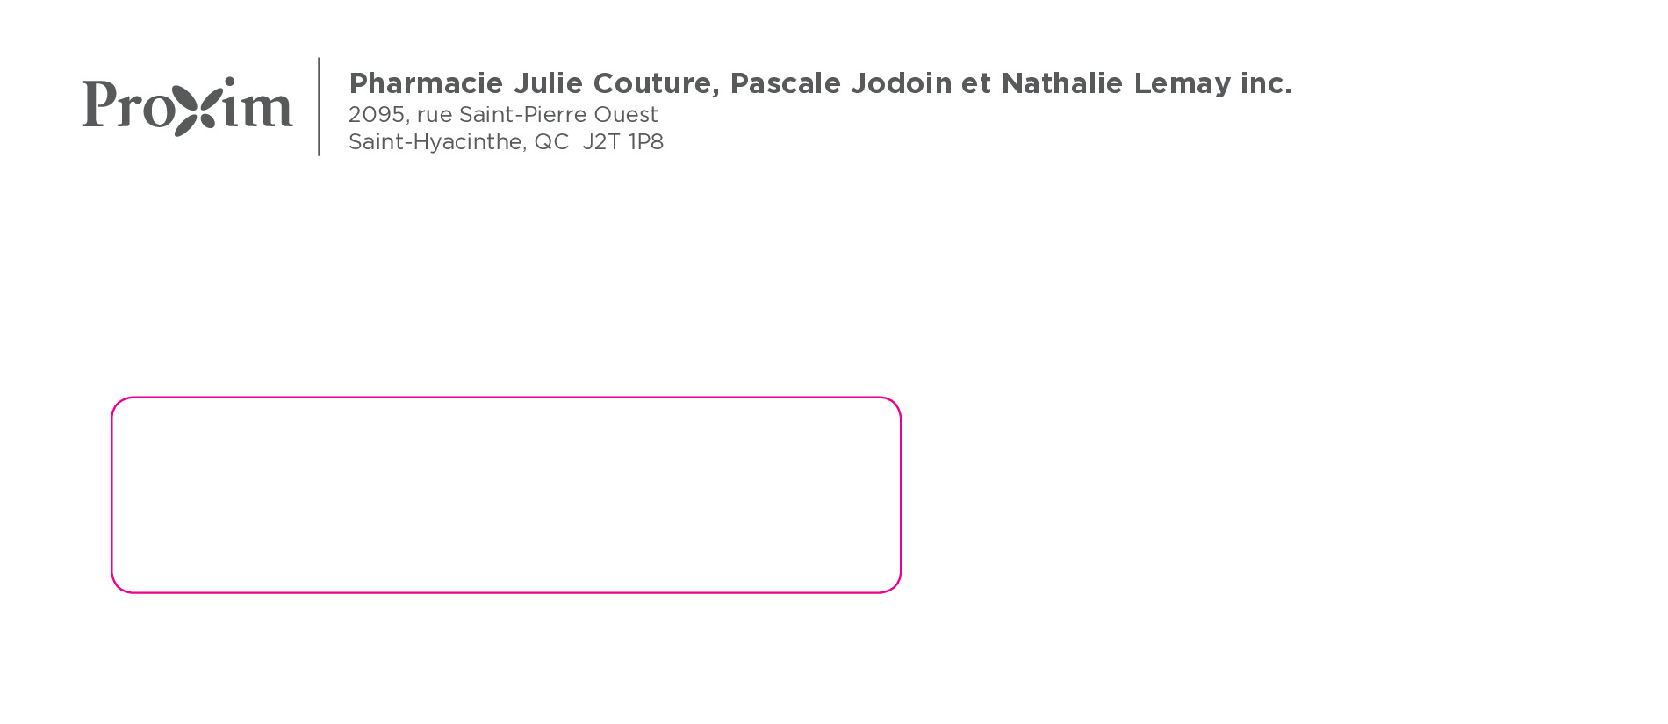This screenshot has height=724, width=1668.
Task: Click the word Pharmacie in the heading
Action: click(x=426, y=83)
